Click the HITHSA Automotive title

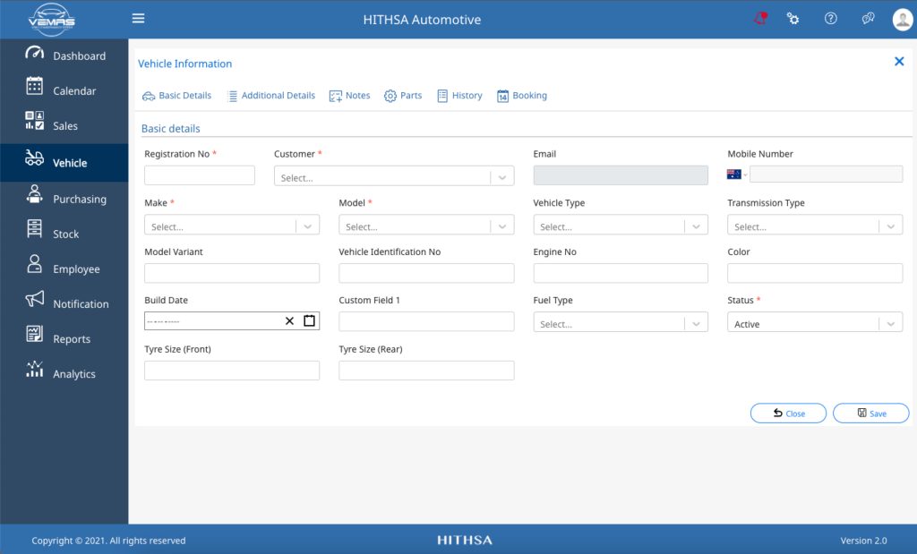(422, 20)
